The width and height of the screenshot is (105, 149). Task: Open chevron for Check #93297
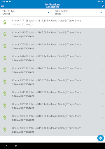[x=103, y=70]
